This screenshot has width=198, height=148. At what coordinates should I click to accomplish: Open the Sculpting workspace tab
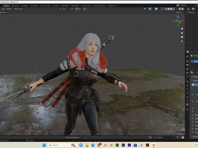pos(24,6)
